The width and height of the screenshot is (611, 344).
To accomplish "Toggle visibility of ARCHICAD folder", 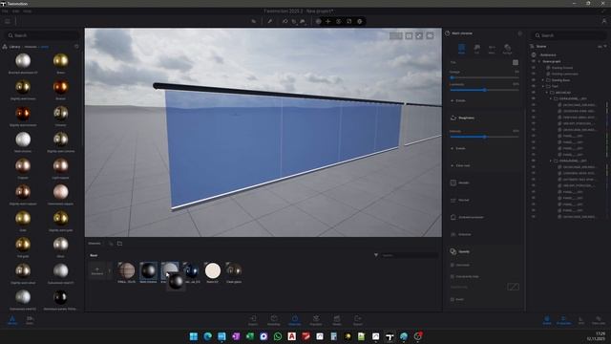I will click(x=533, y=93).
